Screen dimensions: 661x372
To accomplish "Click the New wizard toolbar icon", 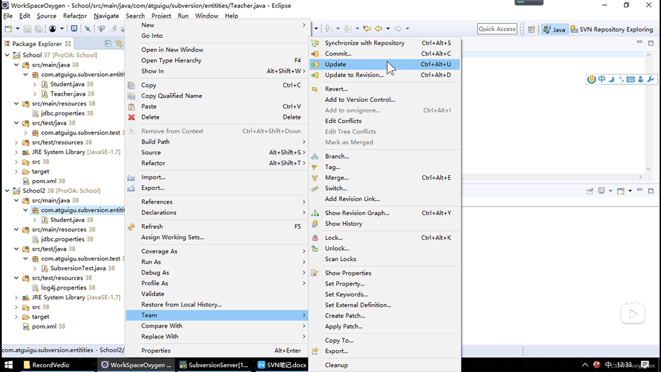I will [x=8, y=29].
